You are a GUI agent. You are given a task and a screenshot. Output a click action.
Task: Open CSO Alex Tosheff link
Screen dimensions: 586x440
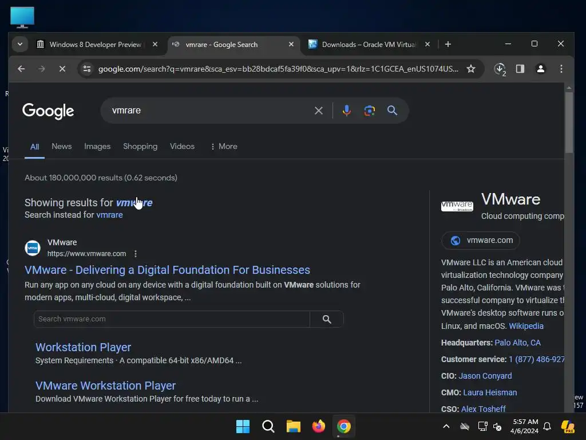click(483, 409)
